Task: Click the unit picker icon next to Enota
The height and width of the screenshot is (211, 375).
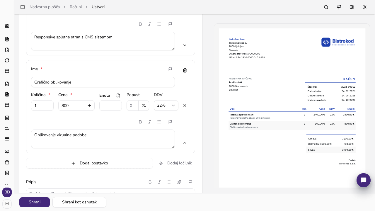Action: point(118,96)
